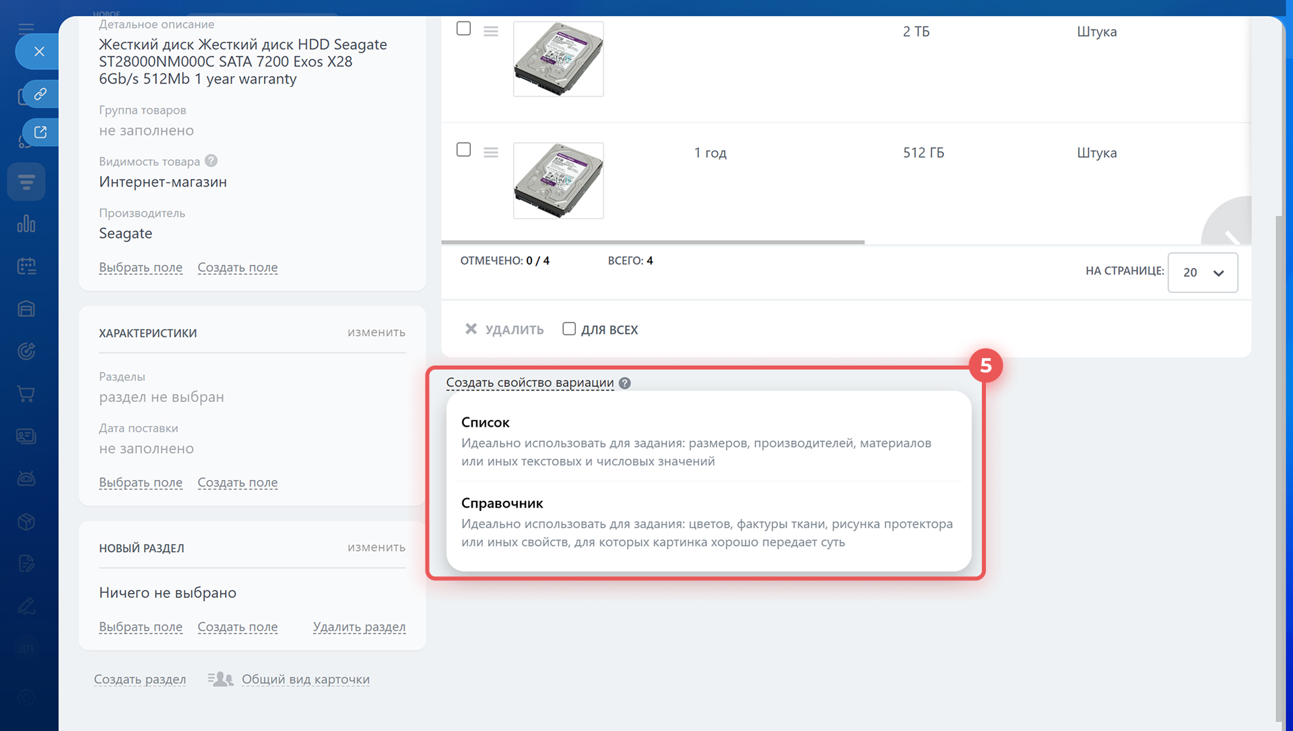Click the copy link icon button

tap(40, 94)
